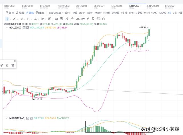Open trend line tool dropdown arrow
This screenshot has height=135, width=183.
(17, 19)
